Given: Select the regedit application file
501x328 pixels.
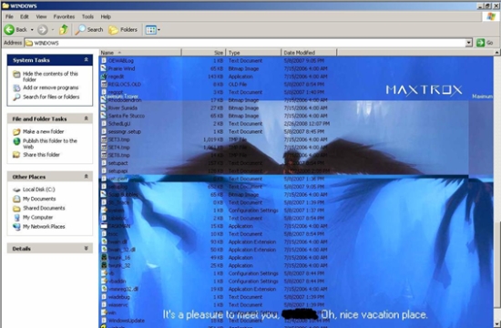Looking at the screenshot, I should point(116,77).
